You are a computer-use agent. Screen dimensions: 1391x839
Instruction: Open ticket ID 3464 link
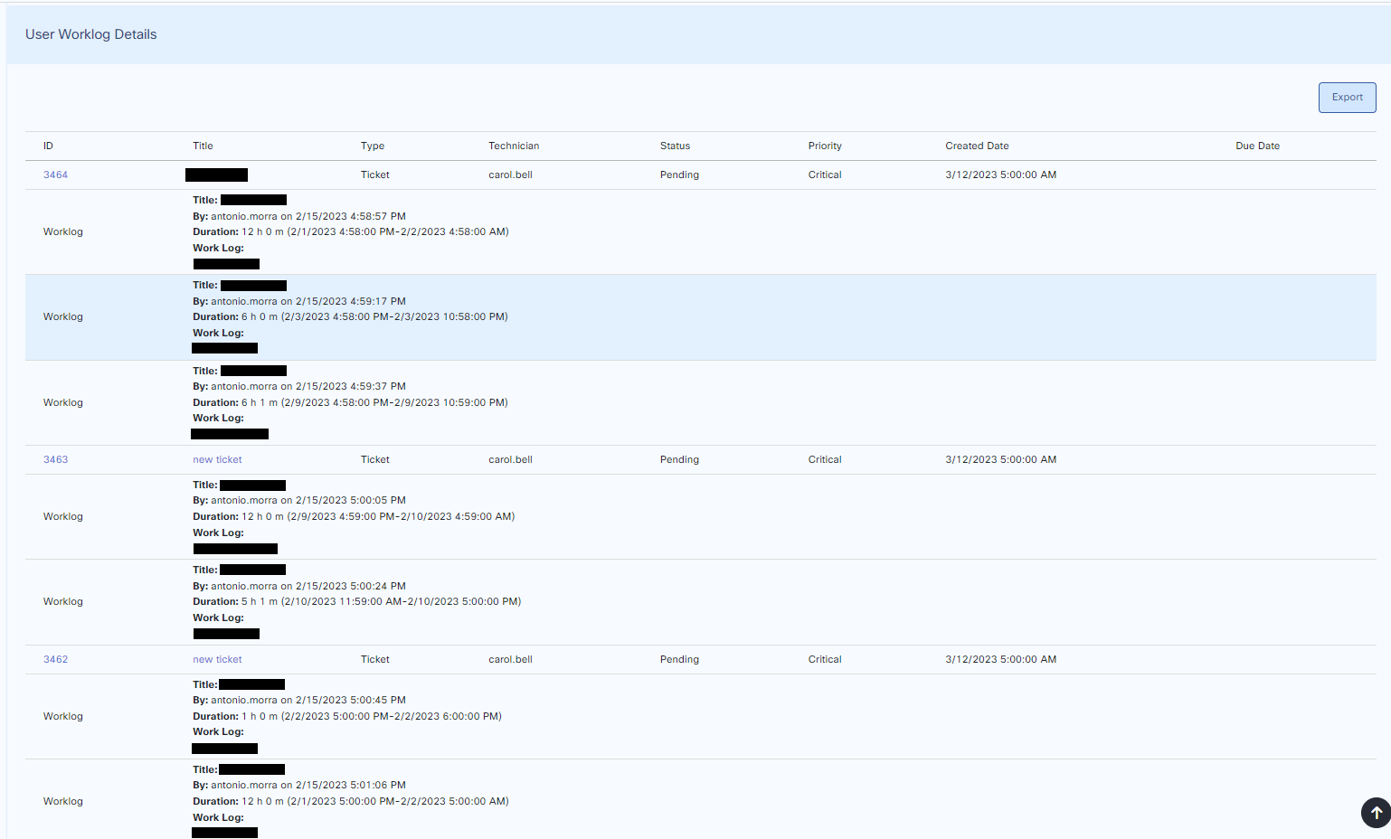(55, 175)
